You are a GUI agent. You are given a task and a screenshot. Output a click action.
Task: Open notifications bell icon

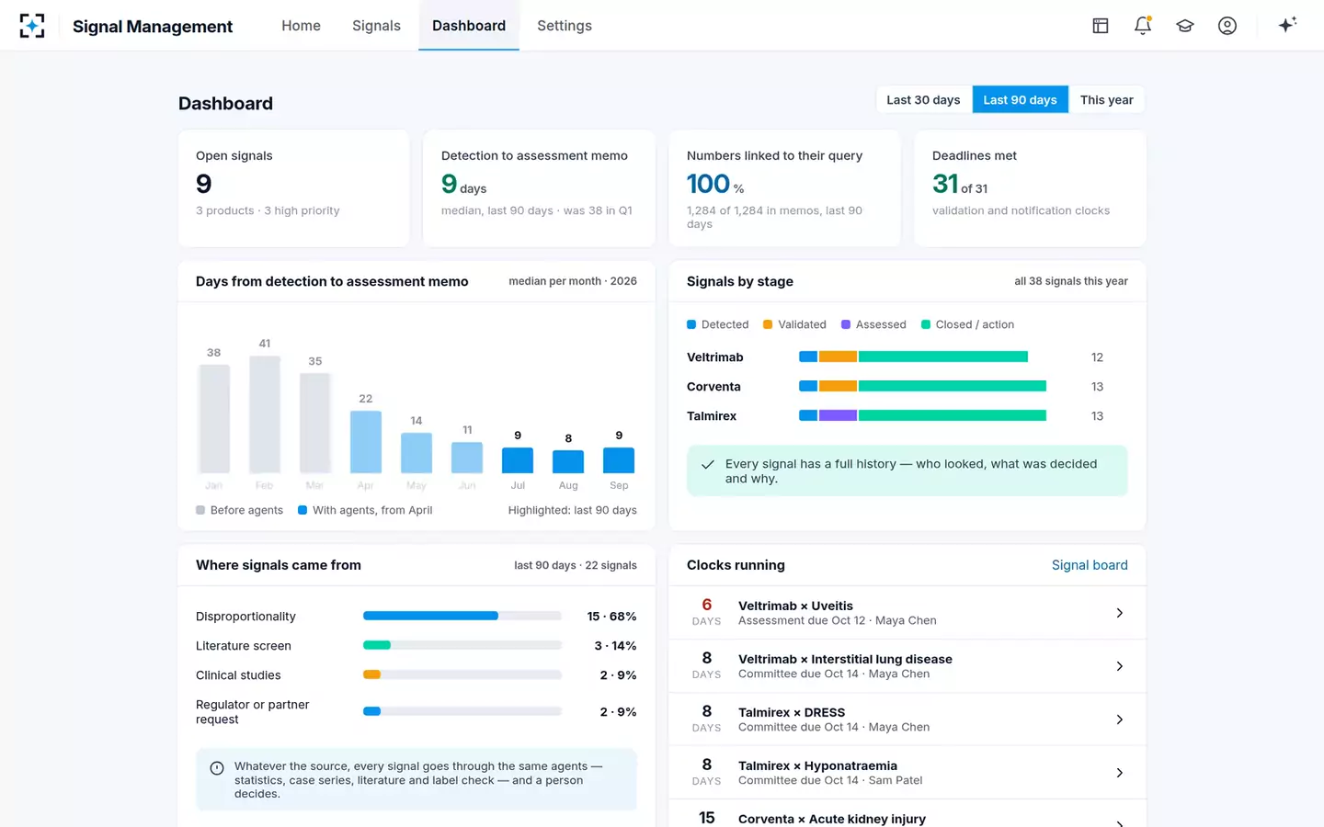click(1143, 26)
